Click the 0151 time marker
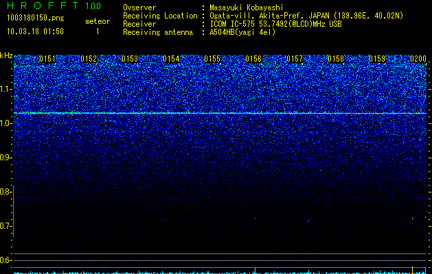 point(47,59)
